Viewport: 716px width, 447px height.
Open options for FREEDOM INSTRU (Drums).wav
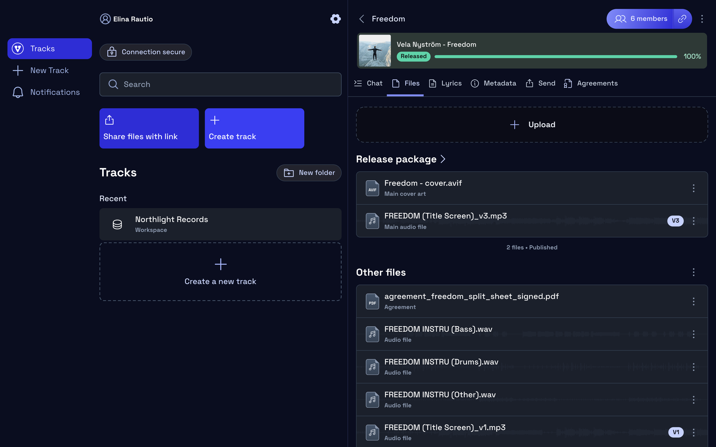(693, 367)
